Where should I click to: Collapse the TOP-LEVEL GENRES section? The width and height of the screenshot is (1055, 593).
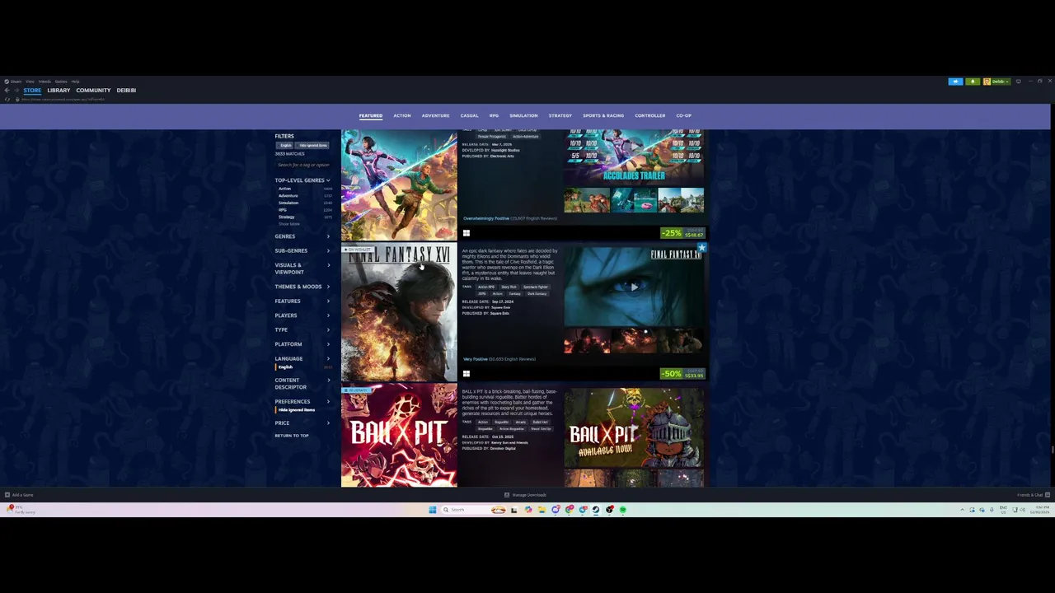point(302,180)
